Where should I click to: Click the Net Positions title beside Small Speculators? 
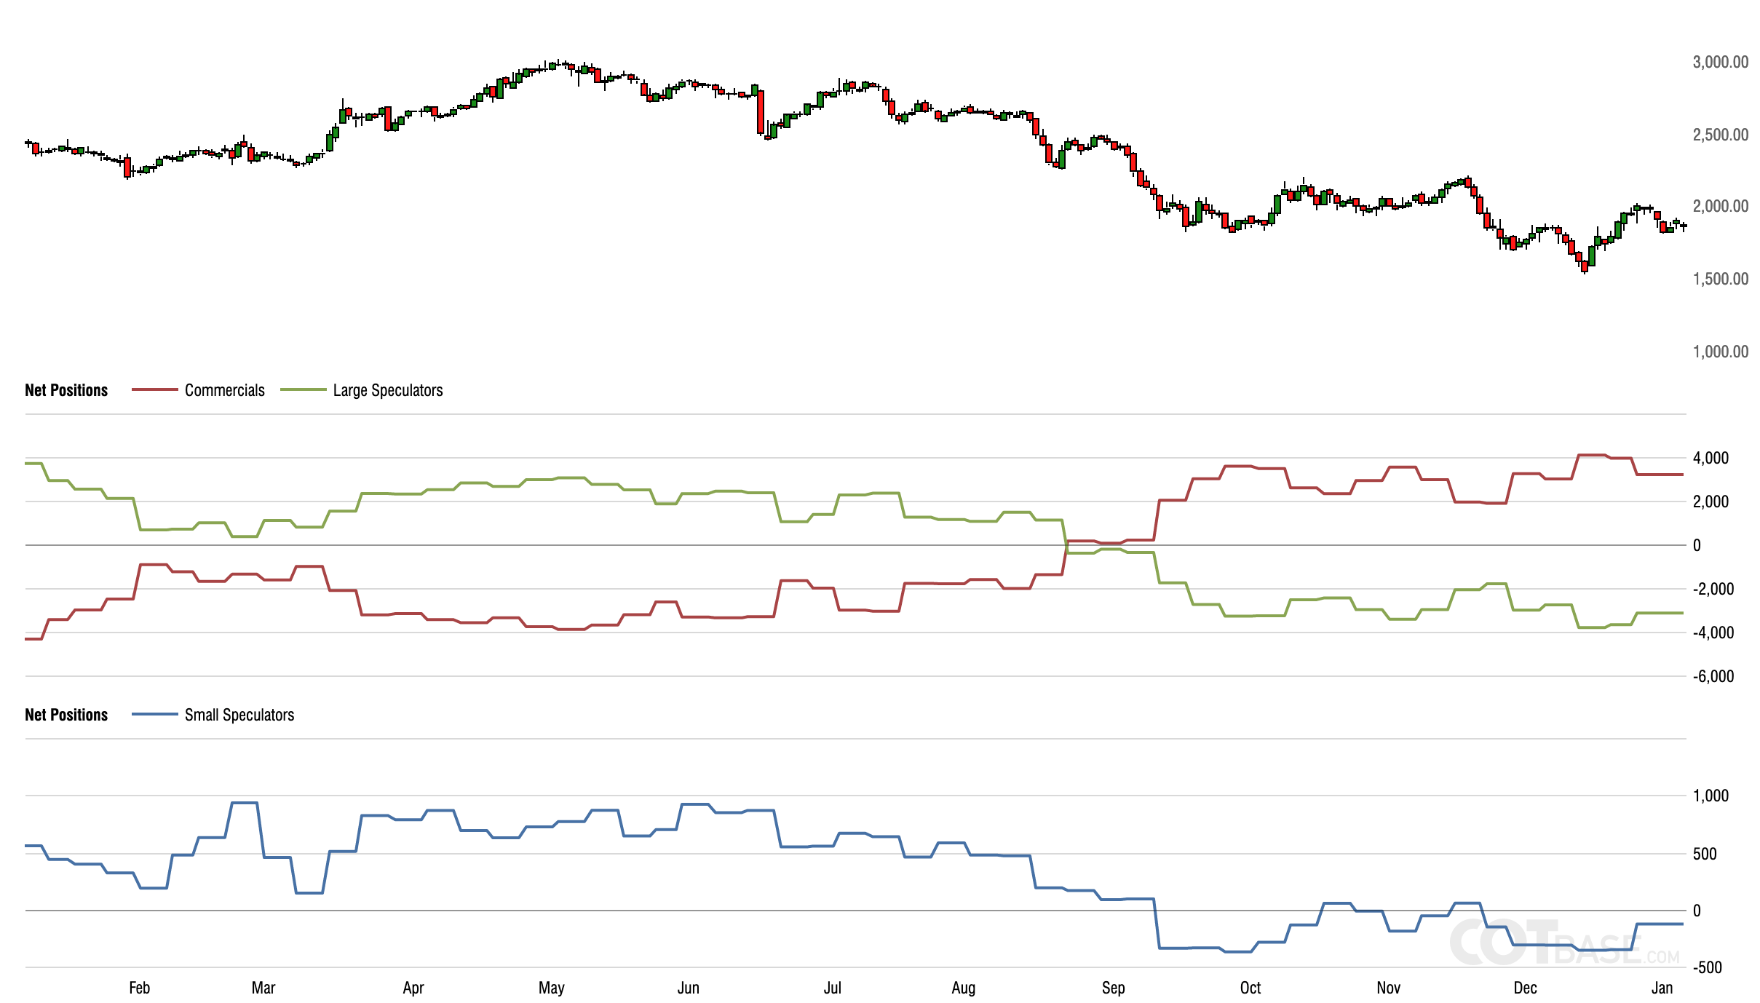click(x=66, y=715)
